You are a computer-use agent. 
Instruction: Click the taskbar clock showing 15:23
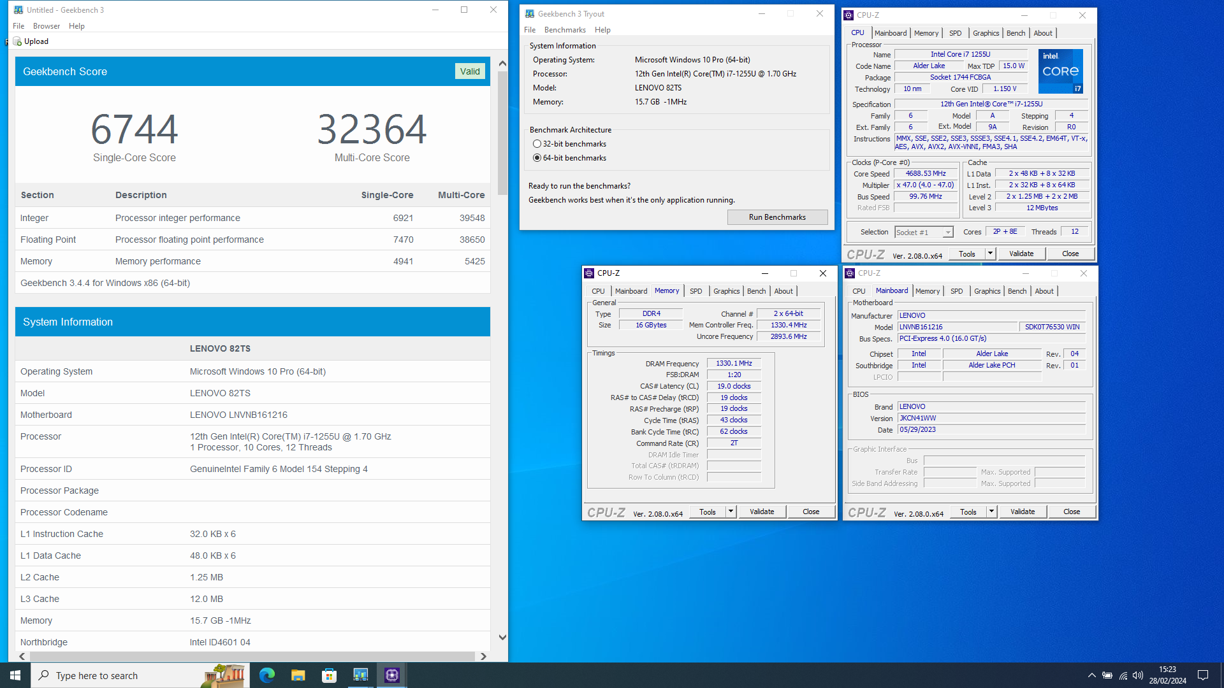click(x=1168, y=675)
